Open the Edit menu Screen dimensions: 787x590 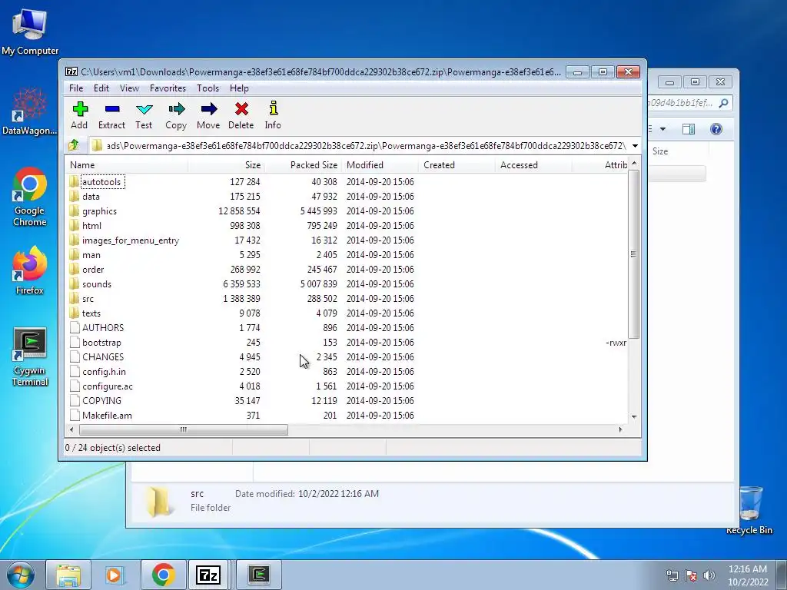pyautogui.click(x=101, y=88)
